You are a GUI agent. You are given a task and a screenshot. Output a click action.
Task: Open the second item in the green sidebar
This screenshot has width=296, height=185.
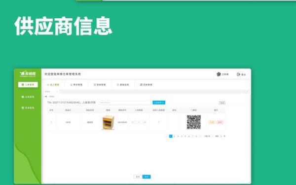coord(28,97)
